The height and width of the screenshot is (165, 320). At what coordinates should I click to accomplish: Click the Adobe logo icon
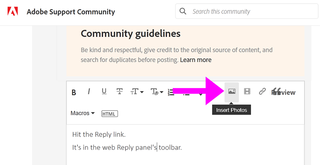click(13, 12)
